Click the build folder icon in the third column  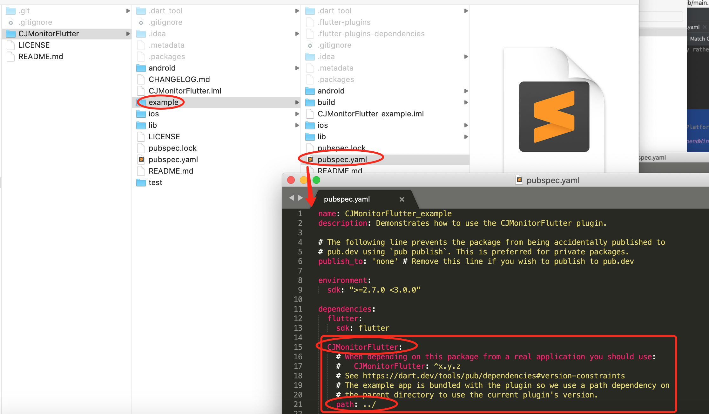pos(310,102)
